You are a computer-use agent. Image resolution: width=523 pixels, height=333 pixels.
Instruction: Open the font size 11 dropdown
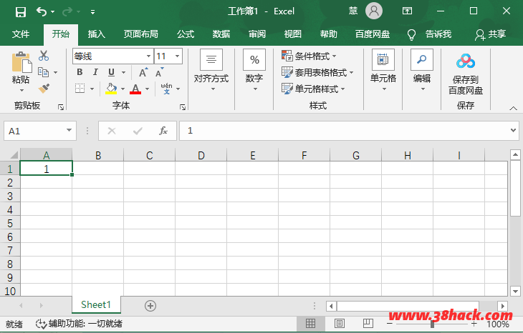177,56
